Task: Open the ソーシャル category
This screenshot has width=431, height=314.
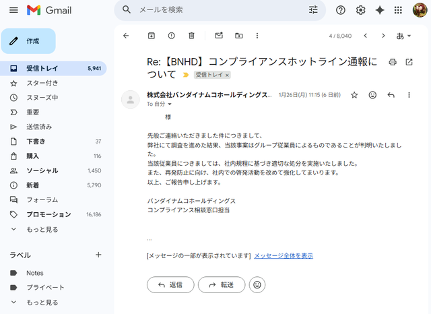Action: click(x=53, y=170)
